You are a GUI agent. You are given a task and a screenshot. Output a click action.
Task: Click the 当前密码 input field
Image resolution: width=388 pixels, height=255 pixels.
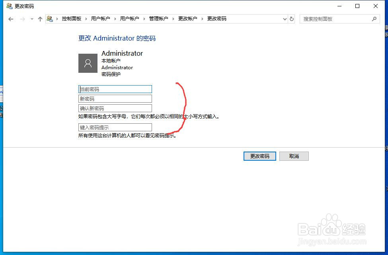point(115,89)
